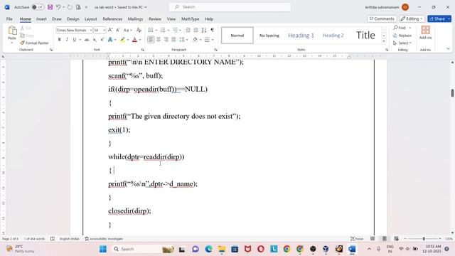Image resolution: width=455 pixels, height=256 pixels.
Task: Center align the text
Action: tap(159, 40)
